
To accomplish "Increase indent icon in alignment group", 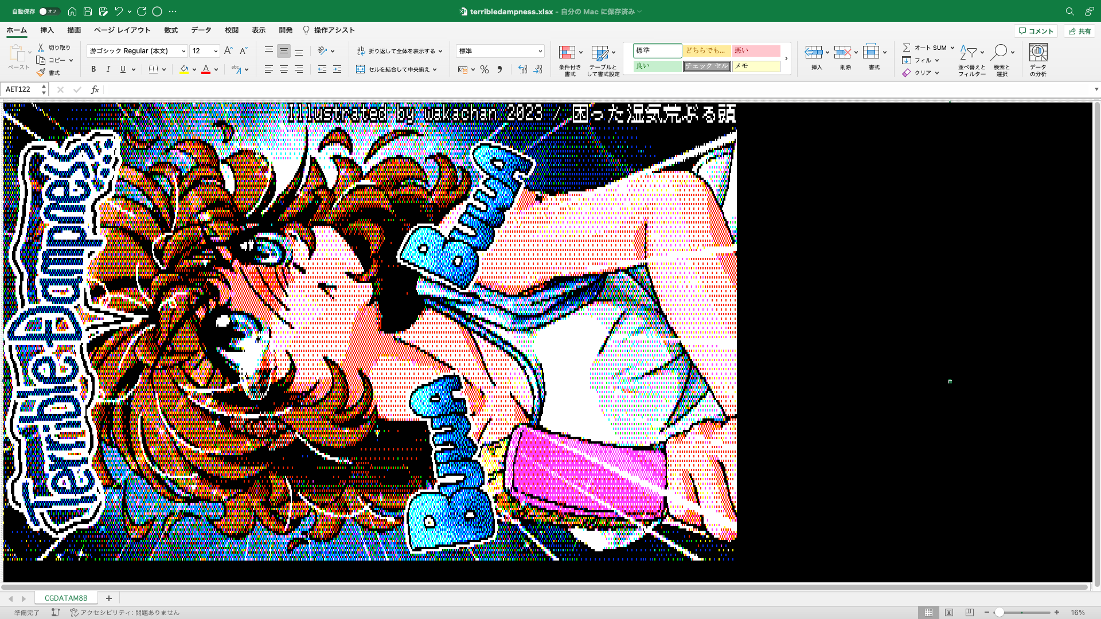I will pyautogui.click(x=337, y=69).
